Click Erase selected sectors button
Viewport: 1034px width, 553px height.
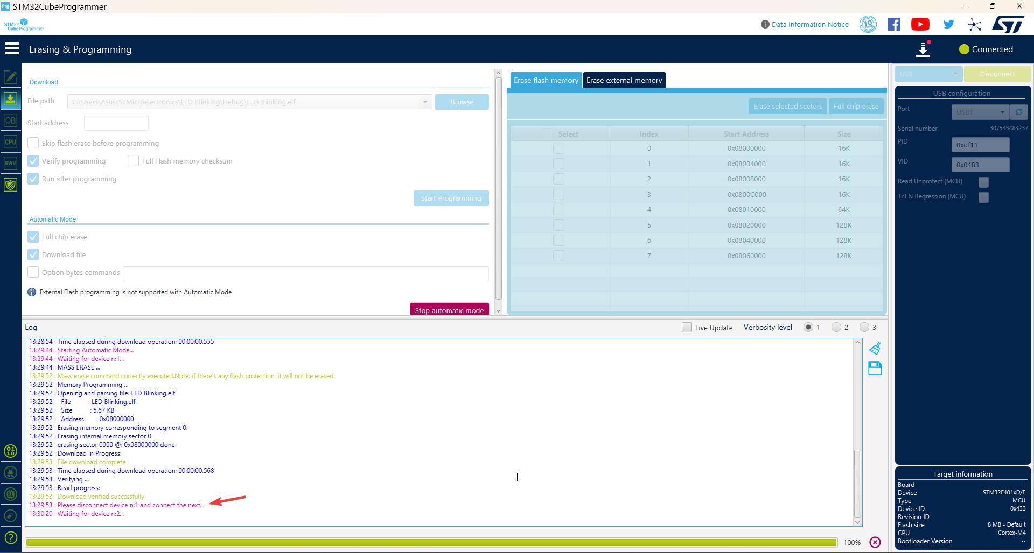click(x=788, y=106)
